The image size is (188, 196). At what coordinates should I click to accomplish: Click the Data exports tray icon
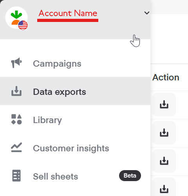point(16,91)
